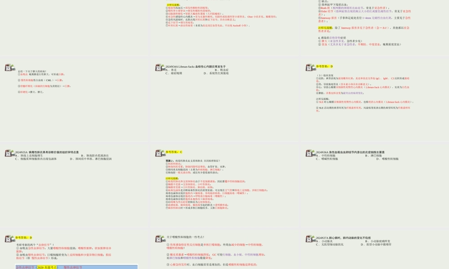
Task: Click the icon beside 参考答案：D above 血吸虫节
Action: (x=9, y=239)
